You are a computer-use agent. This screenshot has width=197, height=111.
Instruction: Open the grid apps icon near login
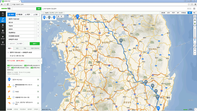[194, 9]
